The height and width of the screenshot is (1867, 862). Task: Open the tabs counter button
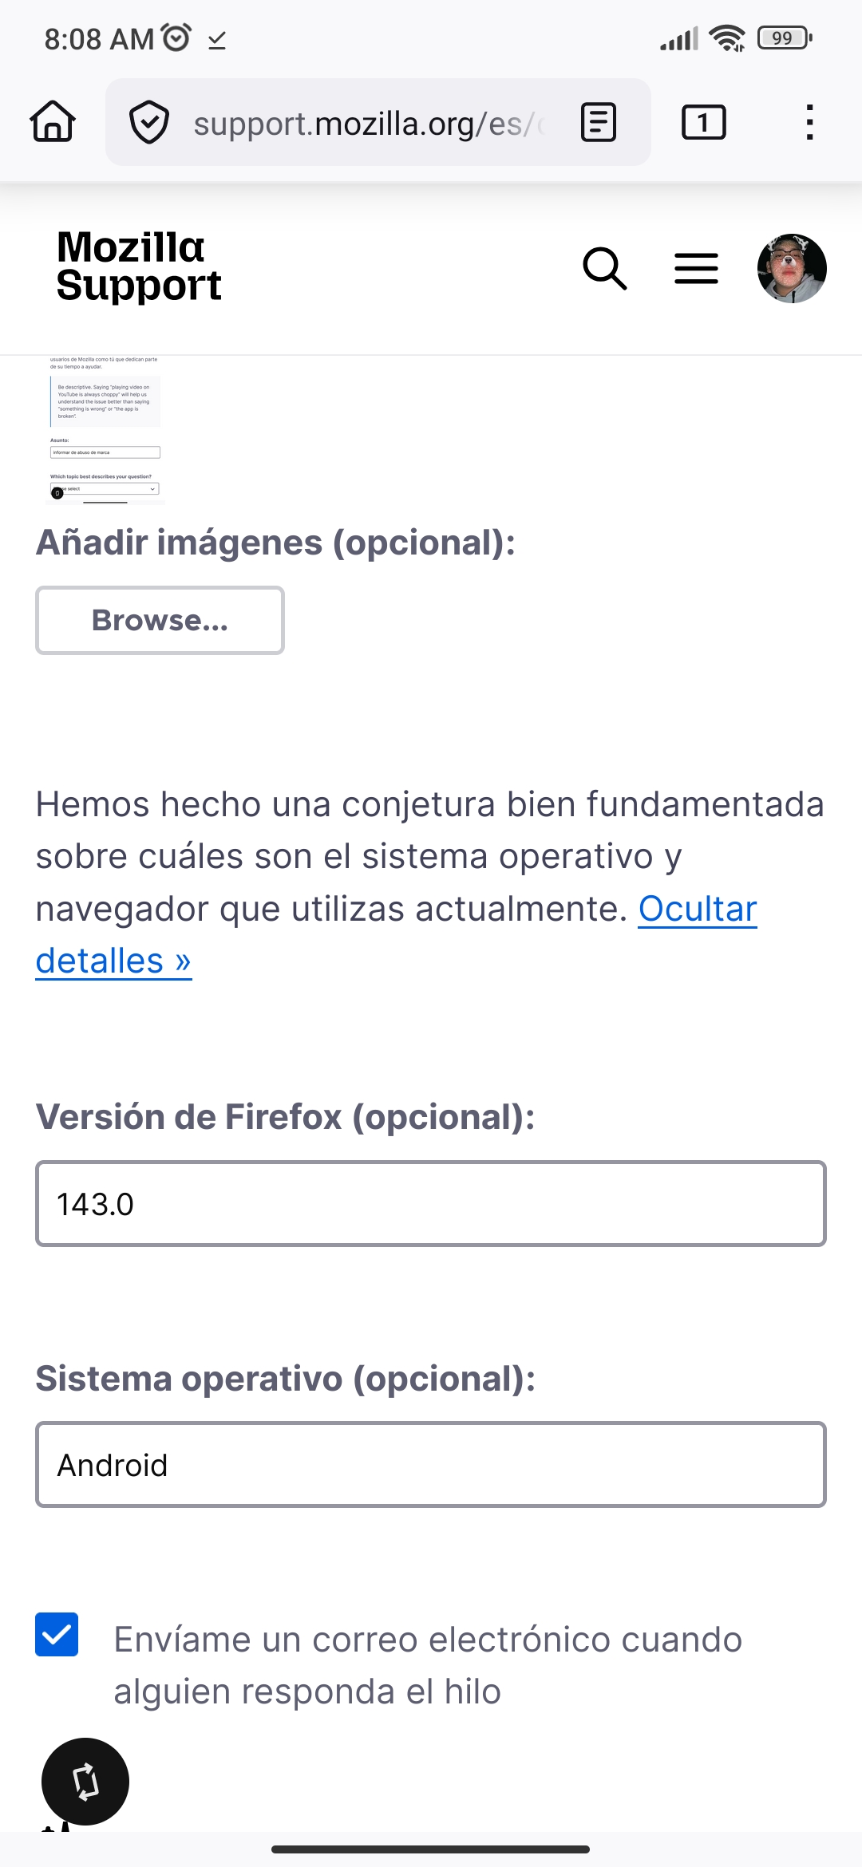703,122
